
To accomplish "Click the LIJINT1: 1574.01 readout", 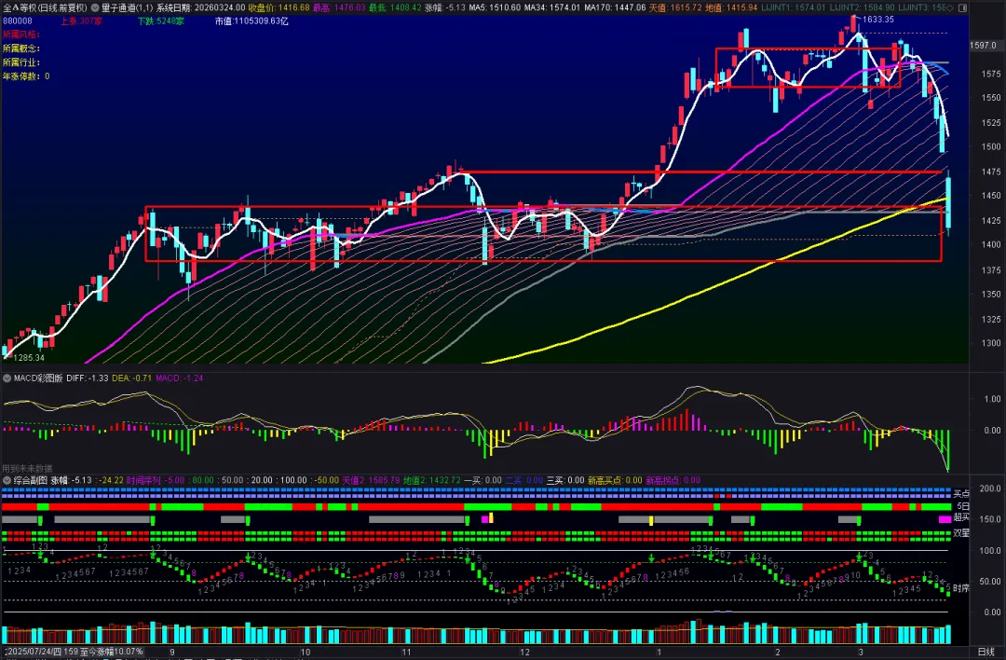I will [x=794, y=7].
